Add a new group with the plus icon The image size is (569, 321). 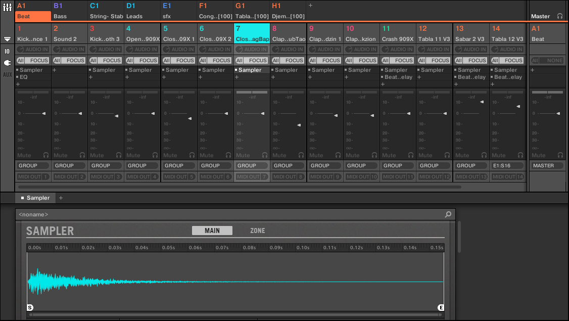click(x=310, y=6)
